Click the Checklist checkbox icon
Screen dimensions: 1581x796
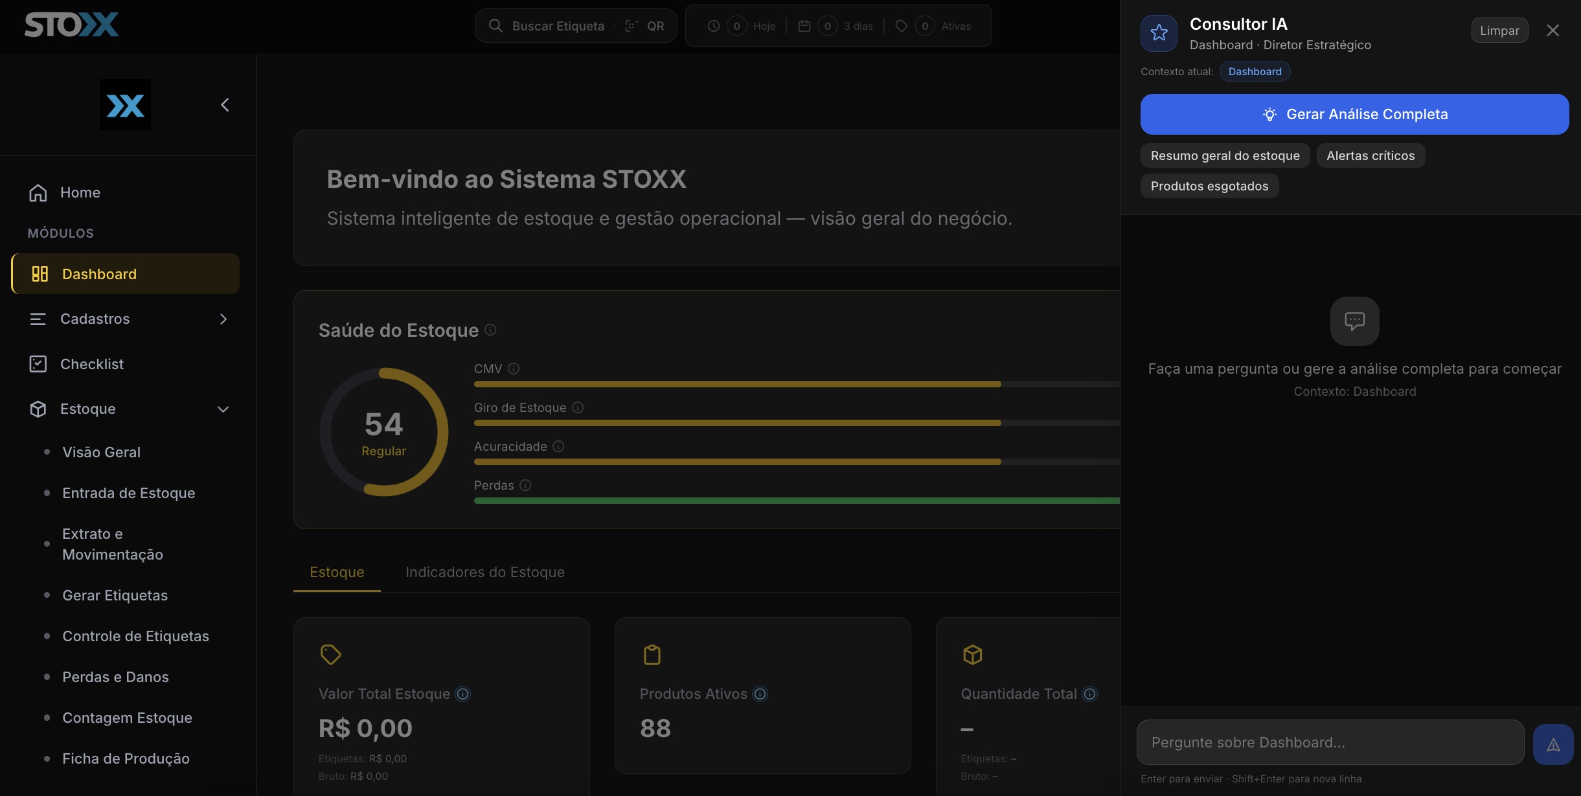[38, 364]
